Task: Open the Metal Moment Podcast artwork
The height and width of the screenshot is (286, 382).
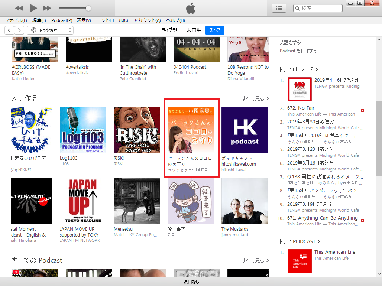Action: pyautogui.click(x=32, y=201)
